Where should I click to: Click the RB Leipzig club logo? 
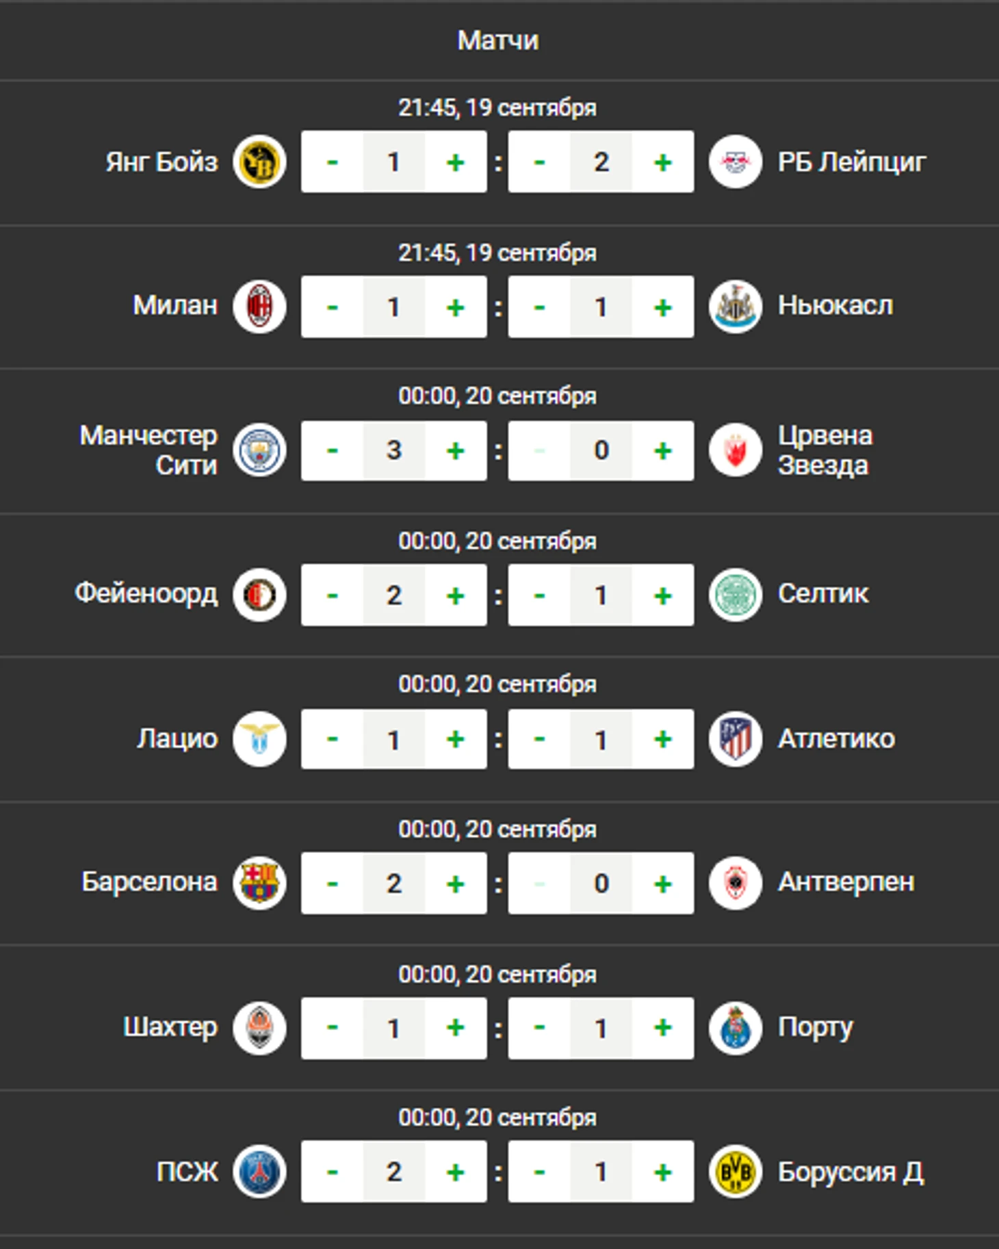736,162
